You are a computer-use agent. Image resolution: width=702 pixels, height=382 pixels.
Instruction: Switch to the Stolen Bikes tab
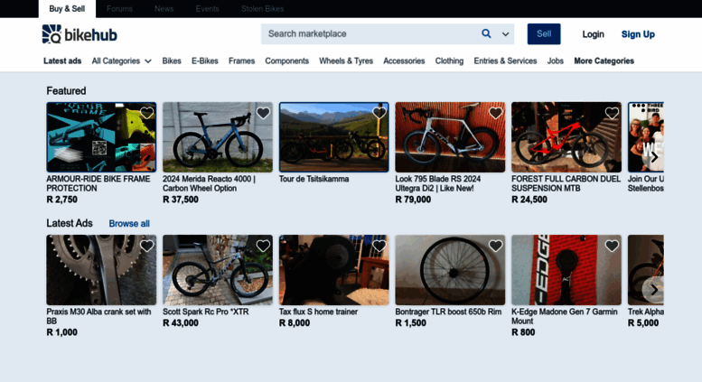click(x=262, y=8)
